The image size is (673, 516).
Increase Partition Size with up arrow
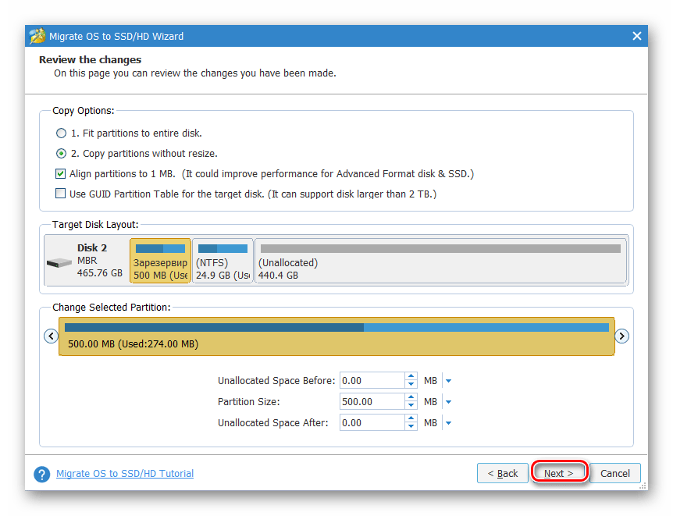(x=411, y=397)
